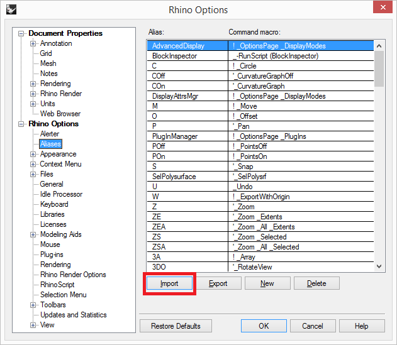Open the Notes page

pos(49,74)
